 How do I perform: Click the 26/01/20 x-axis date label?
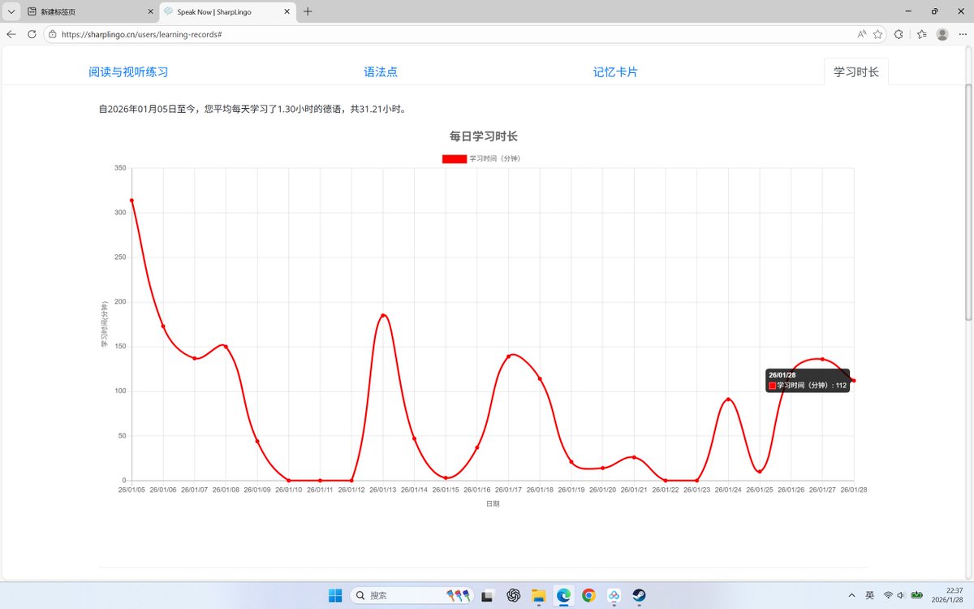point(602,490)
